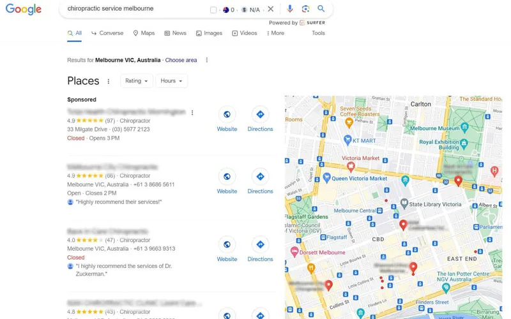Screen dimensions: 511x319
Task: Open options menu beside Choose area
Action: [206, 60]
